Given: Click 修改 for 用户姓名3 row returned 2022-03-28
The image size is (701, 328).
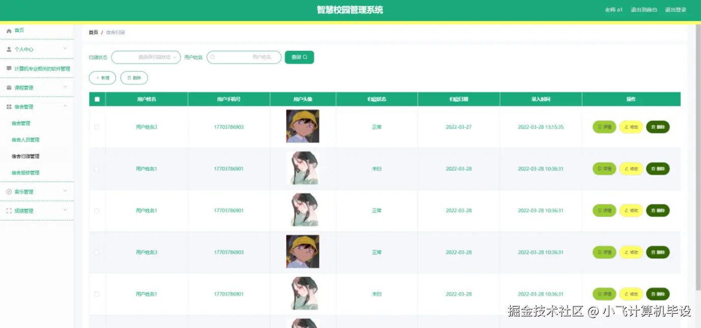Looking at the screenshot, I should click(x=631, y=252).
